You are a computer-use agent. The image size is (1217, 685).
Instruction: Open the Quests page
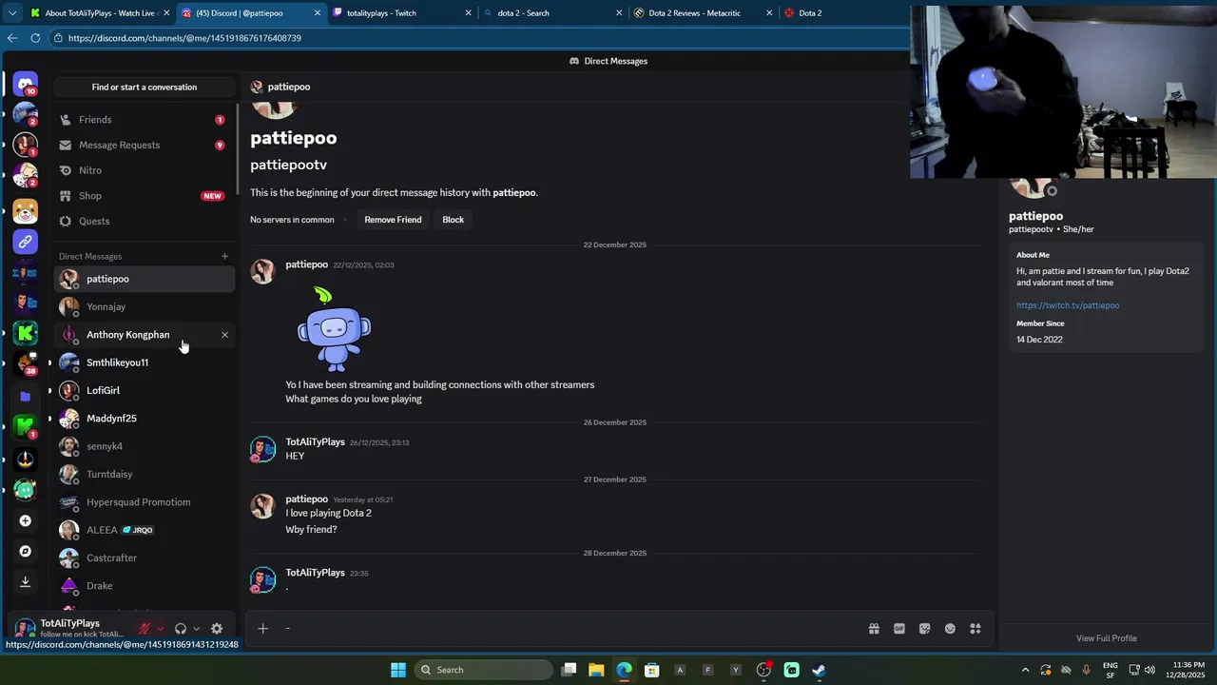(x=144, y=221)
